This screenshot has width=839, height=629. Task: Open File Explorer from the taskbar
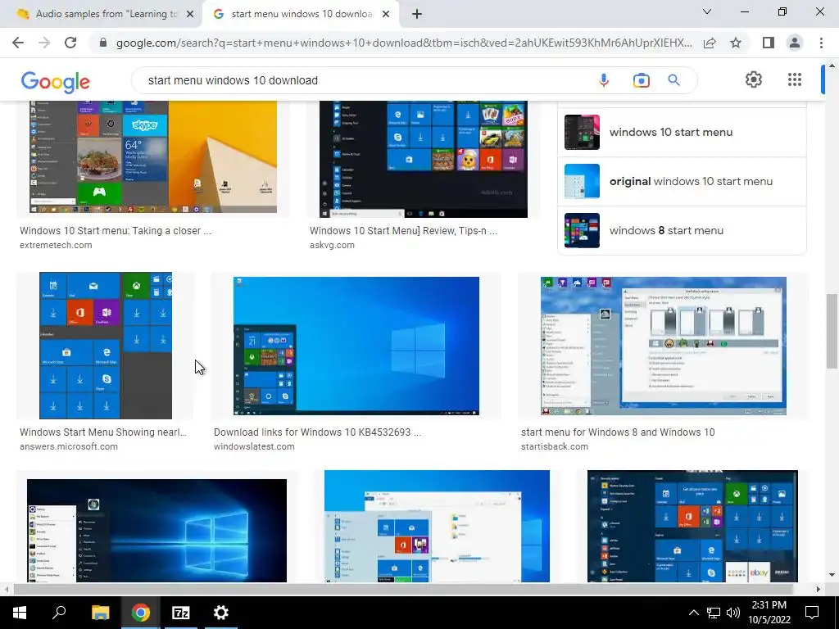(x=100, y=613)
